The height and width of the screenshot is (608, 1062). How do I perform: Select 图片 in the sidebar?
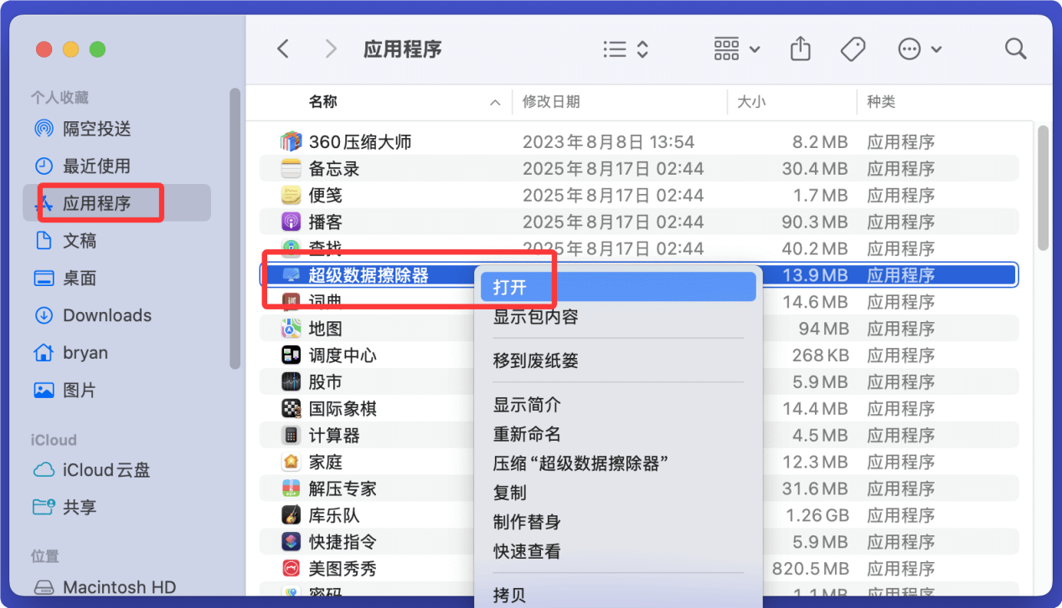[x=75, y=390]
